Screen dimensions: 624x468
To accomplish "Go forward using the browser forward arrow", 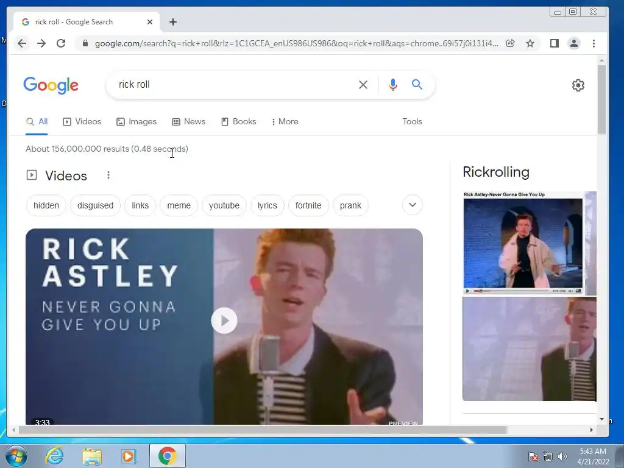I will (41, 43).
